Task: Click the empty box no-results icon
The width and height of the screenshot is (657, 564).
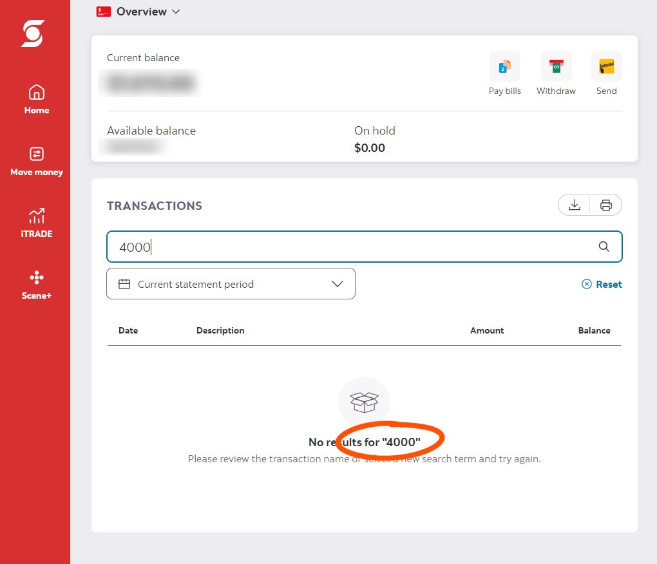Action: 364,402
